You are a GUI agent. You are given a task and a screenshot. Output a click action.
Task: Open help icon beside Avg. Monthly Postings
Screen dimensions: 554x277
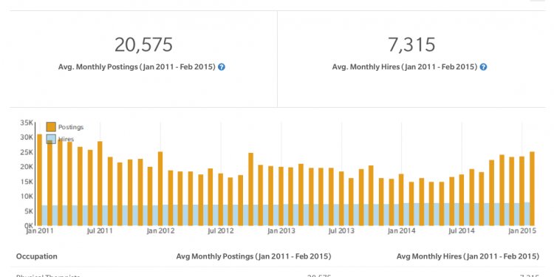pos(222,66)
